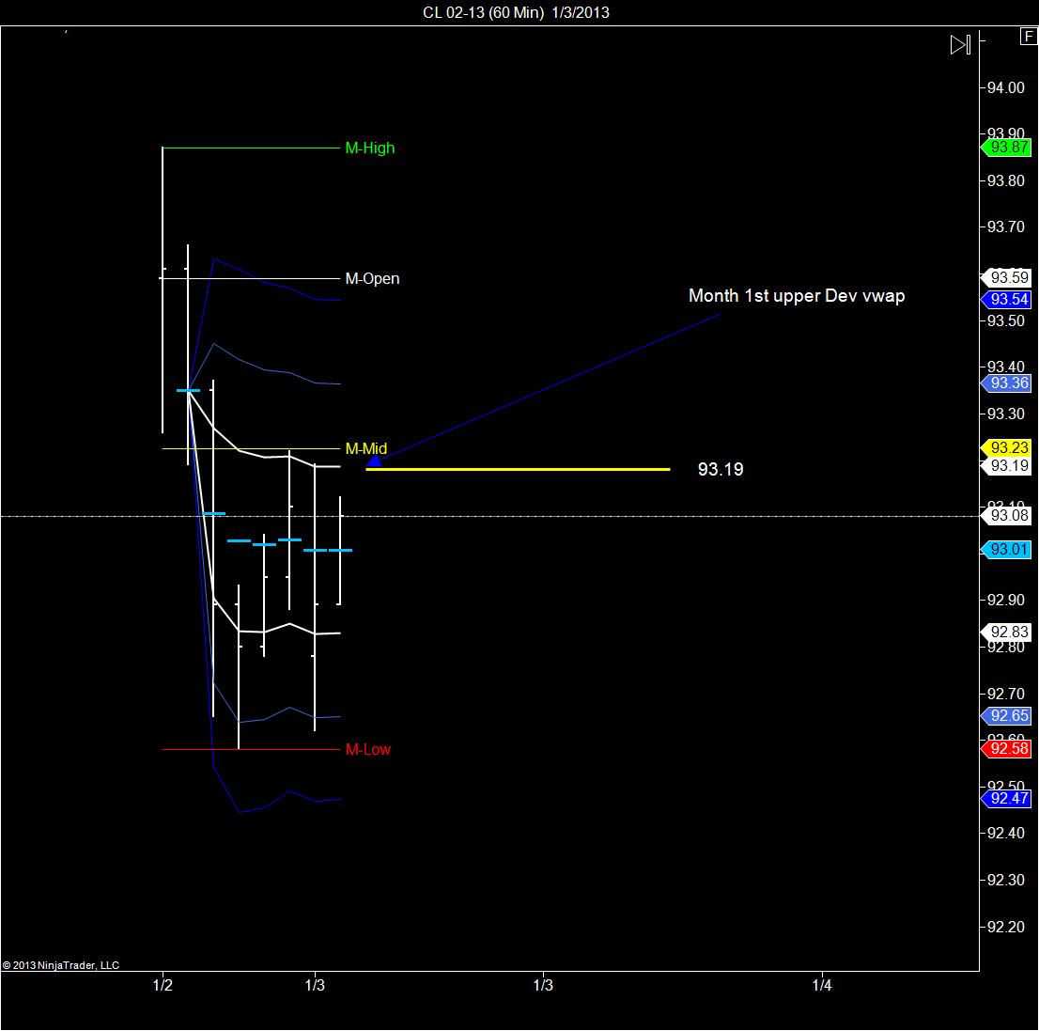
Task: Click the 93.08 current price marker
Action: pos(1006,515)
